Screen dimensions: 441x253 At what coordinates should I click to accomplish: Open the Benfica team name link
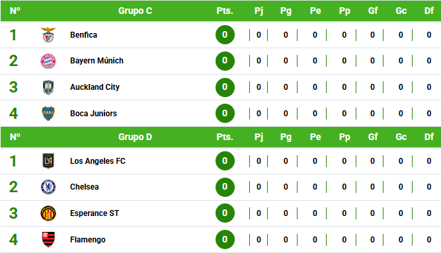[x=83, y=35]
